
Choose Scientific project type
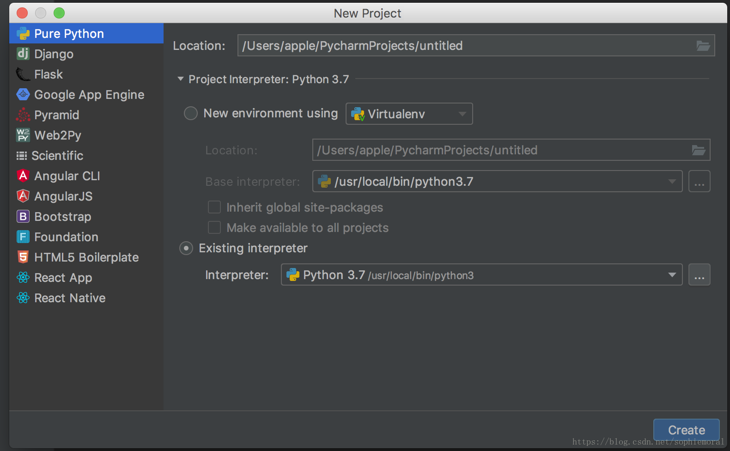[x=57, y=156]
